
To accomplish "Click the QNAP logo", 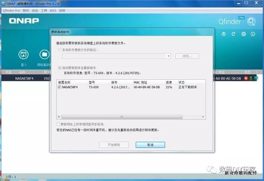I will pos(24,21).
